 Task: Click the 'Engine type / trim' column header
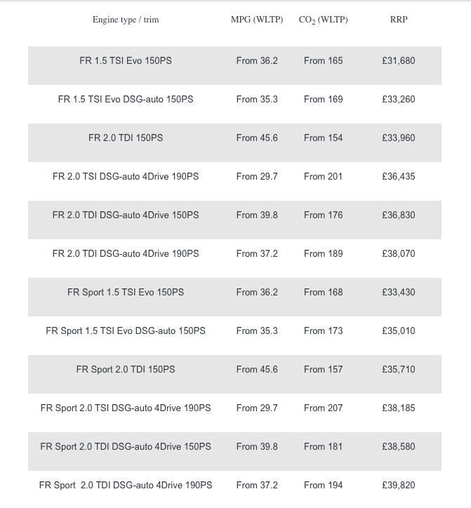pyautogui.click(x=126, y=20)
